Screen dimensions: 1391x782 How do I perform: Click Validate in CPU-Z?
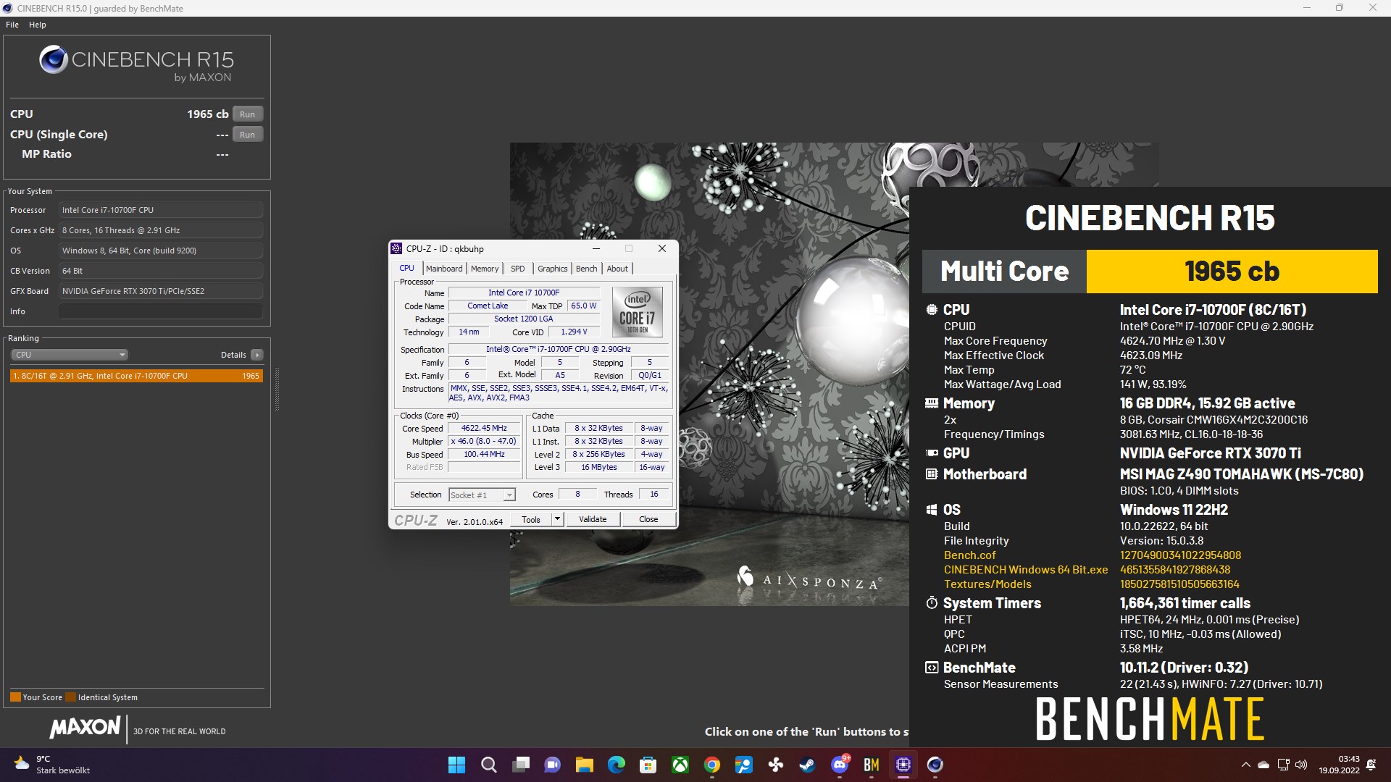(x=593, y=519)
